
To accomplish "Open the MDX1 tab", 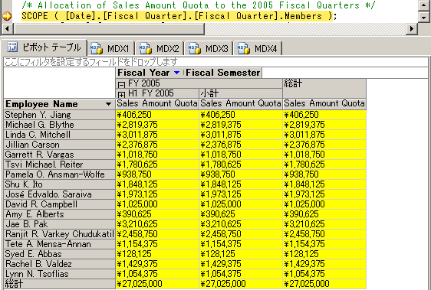I will click(x=110, y=48).
